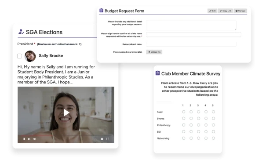Click the Budget Request Form title text
The width and height of the screenshot is (255, 167).
click(x=124, y=11)
